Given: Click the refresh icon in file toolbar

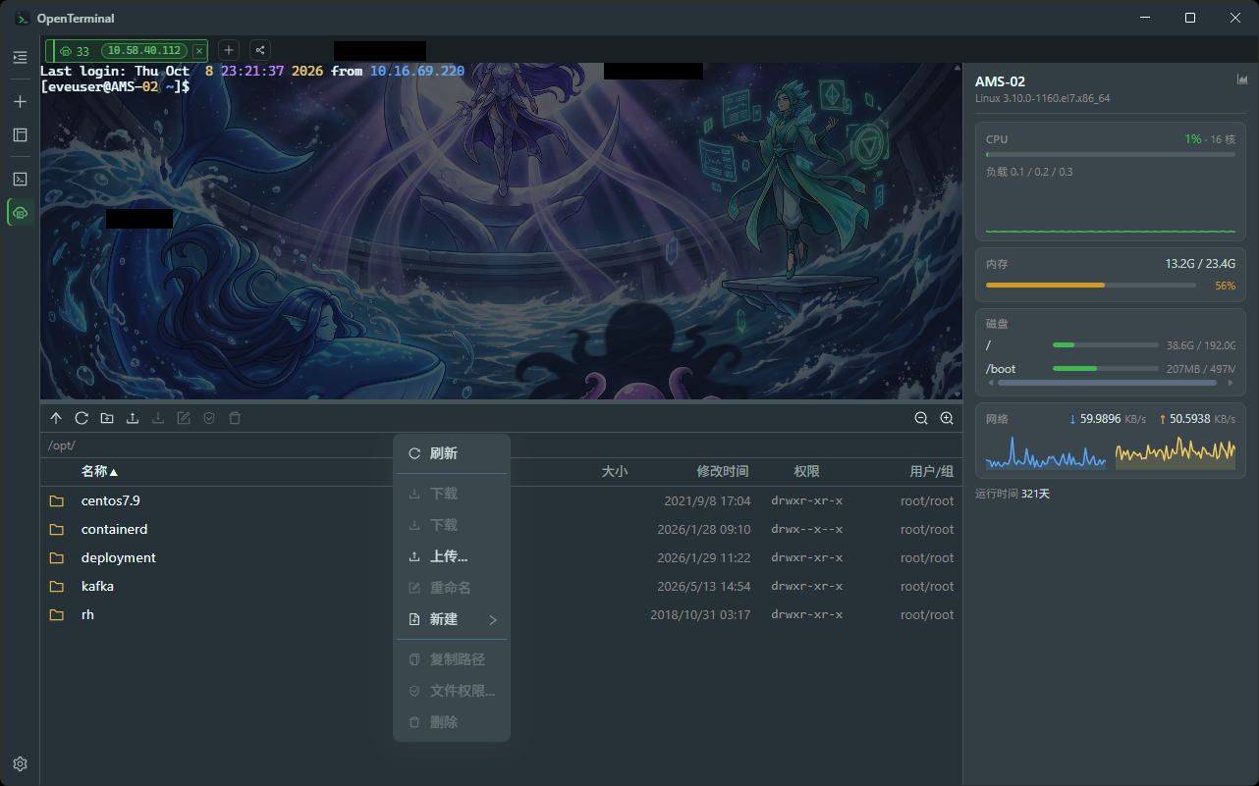Looking at the screenshot, I should click(x=82, y=418).
